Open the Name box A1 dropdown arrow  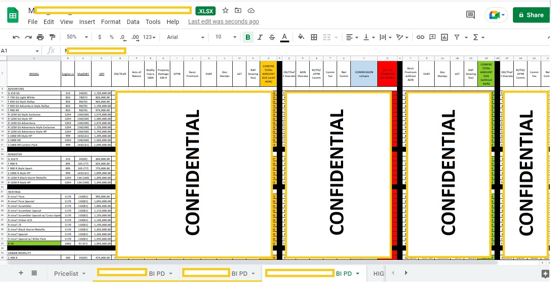click(x=37, y=51)
